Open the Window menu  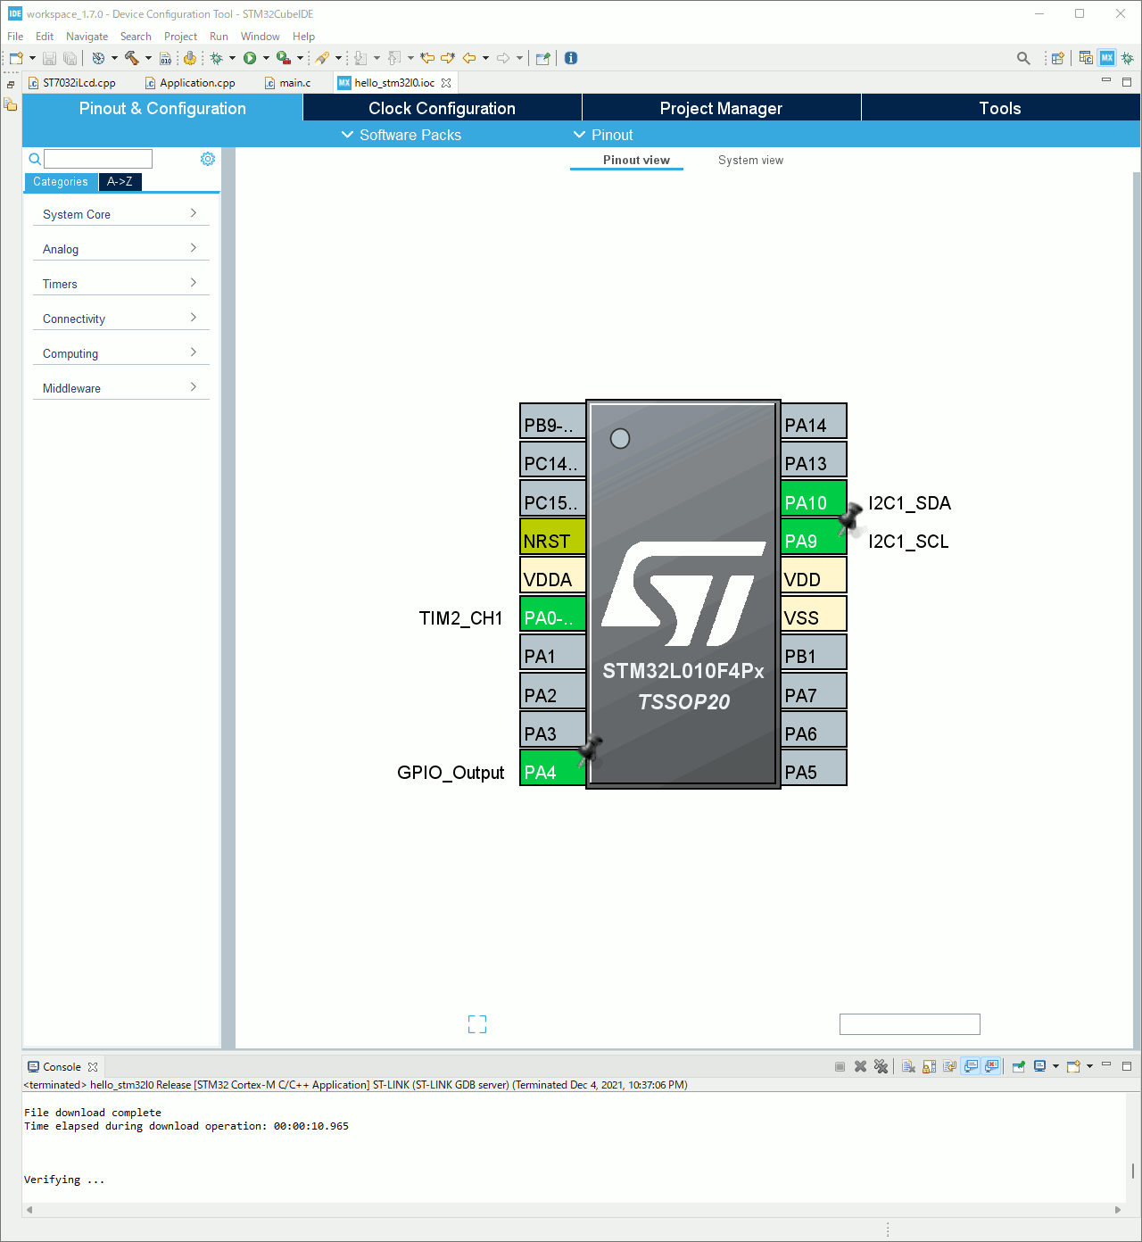pyautogui.click(x=260, y=37)
